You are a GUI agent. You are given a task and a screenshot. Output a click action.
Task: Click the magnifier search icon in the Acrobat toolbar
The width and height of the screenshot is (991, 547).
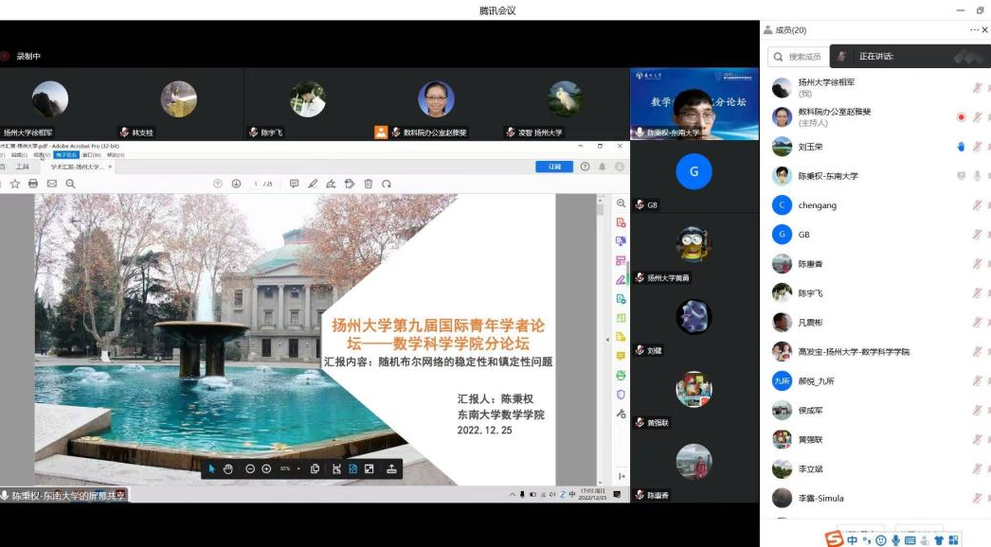(70, 184)
